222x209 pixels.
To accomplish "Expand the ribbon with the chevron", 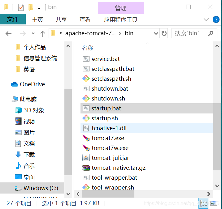I will tap(206, 19).
